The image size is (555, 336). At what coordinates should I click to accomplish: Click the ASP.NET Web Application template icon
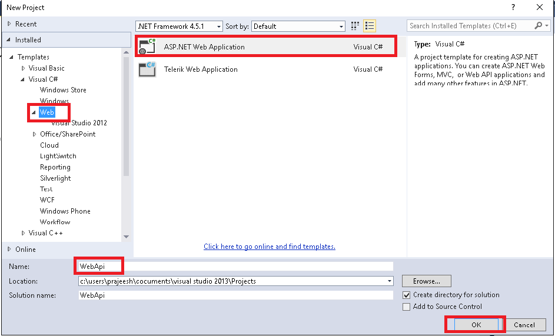(x=147, y=46)
